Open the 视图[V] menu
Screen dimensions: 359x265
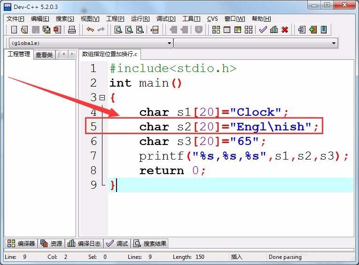tap(90, 19)
